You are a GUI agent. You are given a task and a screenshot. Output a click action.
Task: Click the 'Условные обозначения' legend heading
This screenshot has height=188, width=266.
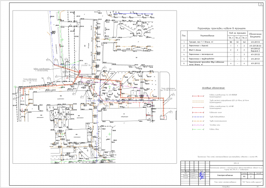coord(213,88)
